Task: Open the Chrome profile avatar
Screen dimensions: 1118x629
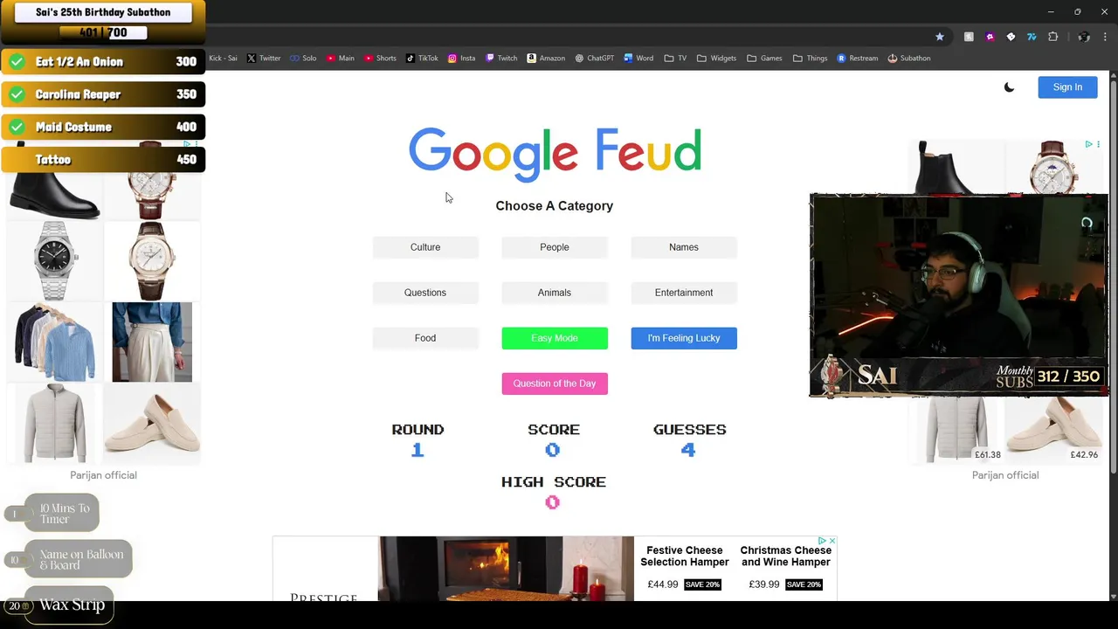Action: [1084, 37]
